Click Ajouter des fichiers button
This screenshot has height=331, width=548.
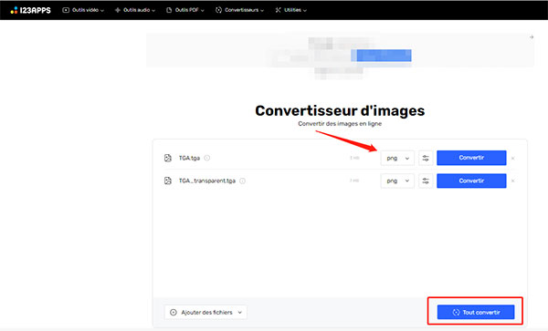coord(205,312)
